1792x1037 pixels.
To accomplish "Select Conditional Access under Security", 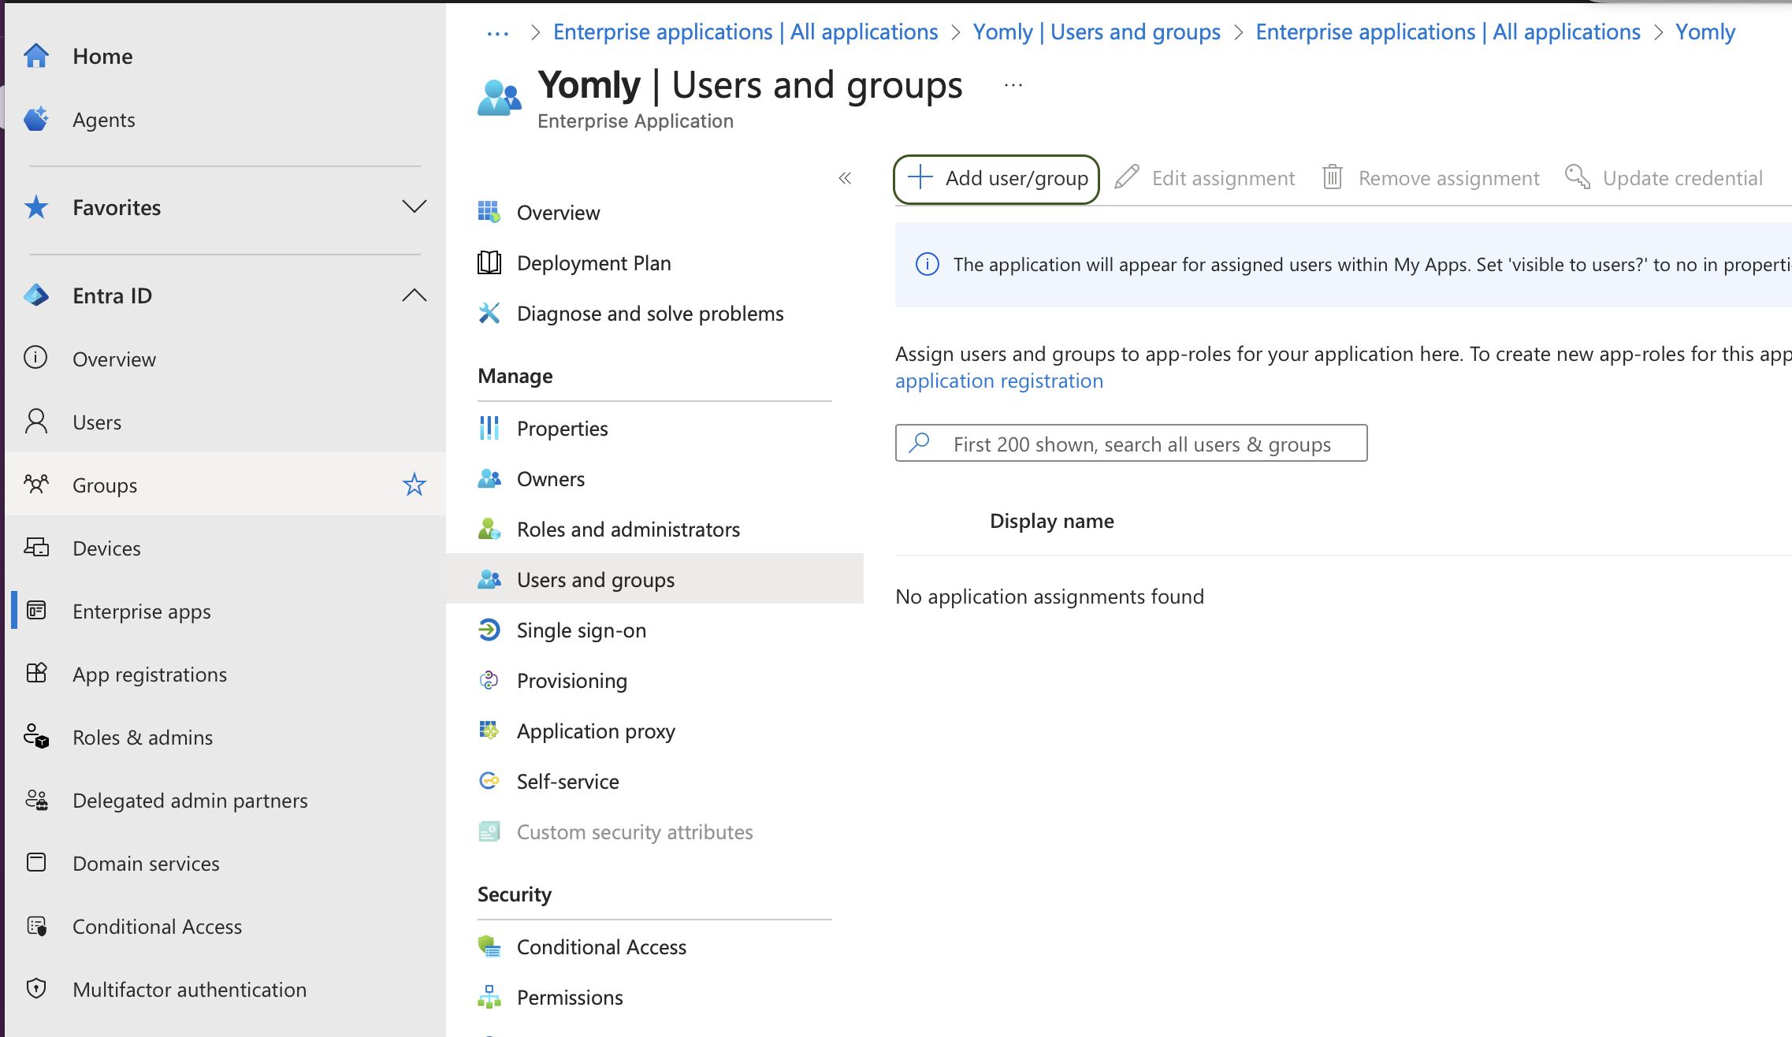I will [600, 946].
